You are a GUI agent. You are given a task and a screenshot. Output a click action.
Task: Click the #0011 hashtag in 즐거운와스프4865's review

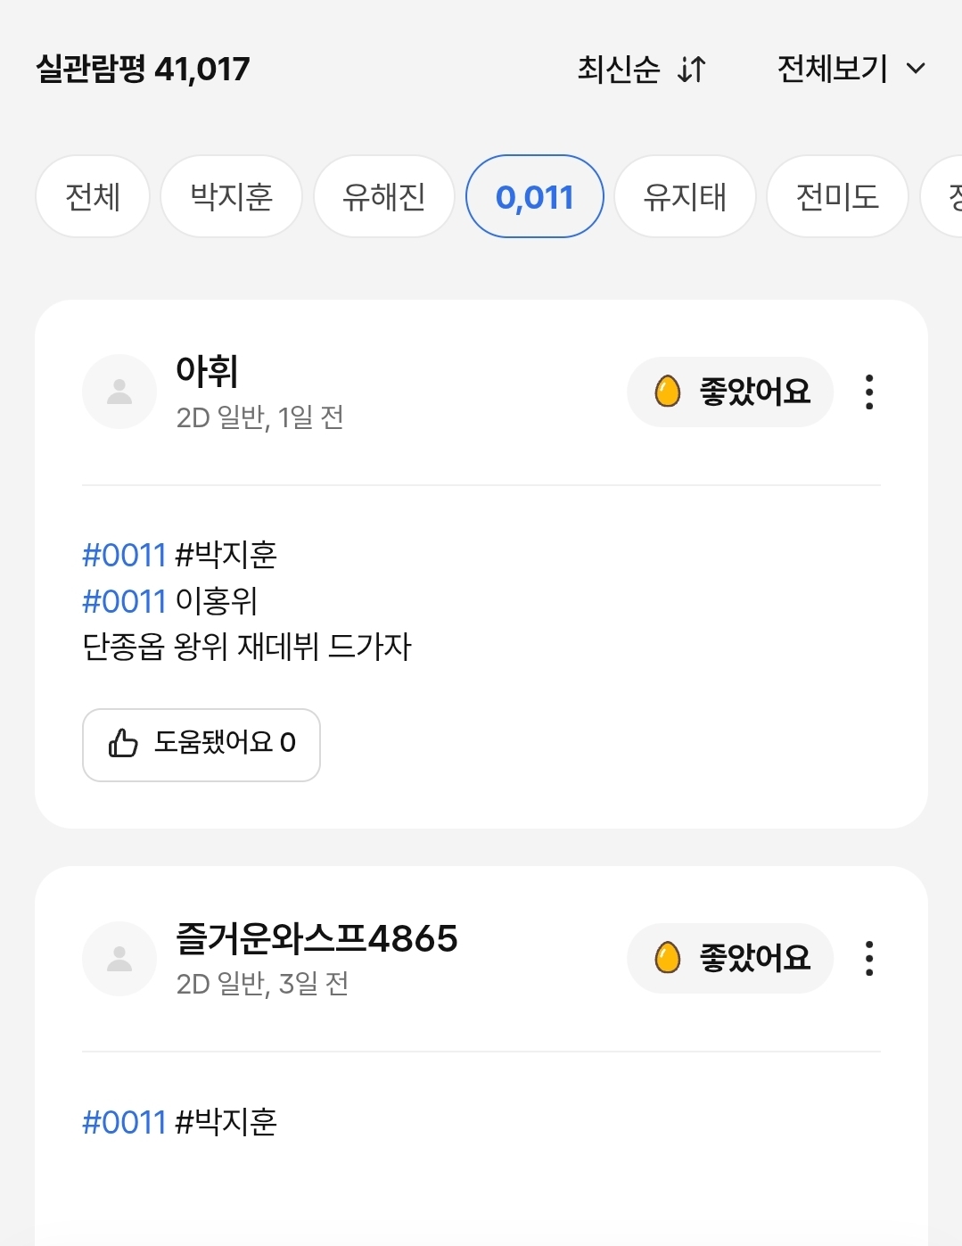point(124,1122)
